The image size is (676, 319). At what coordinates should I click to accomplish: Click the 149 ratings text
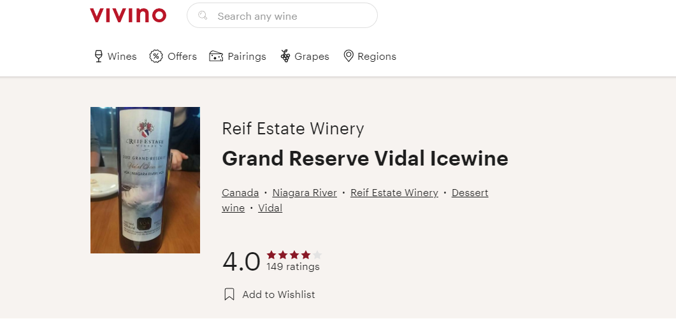pos(293,267)
